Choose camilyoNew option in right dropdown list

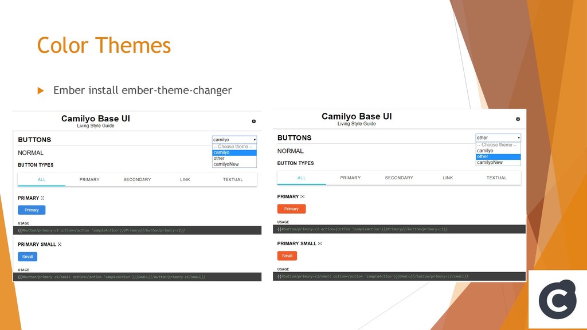[x=498, y=162]
